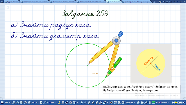Open the Вміст dropdown menu

tap(35, 102)
